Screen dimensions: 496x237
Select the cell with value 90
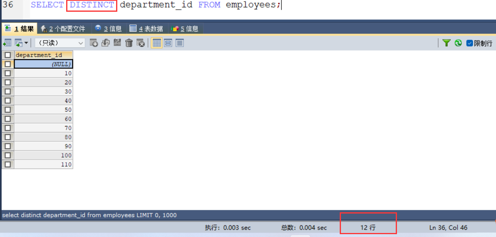(x=43, y=146)
